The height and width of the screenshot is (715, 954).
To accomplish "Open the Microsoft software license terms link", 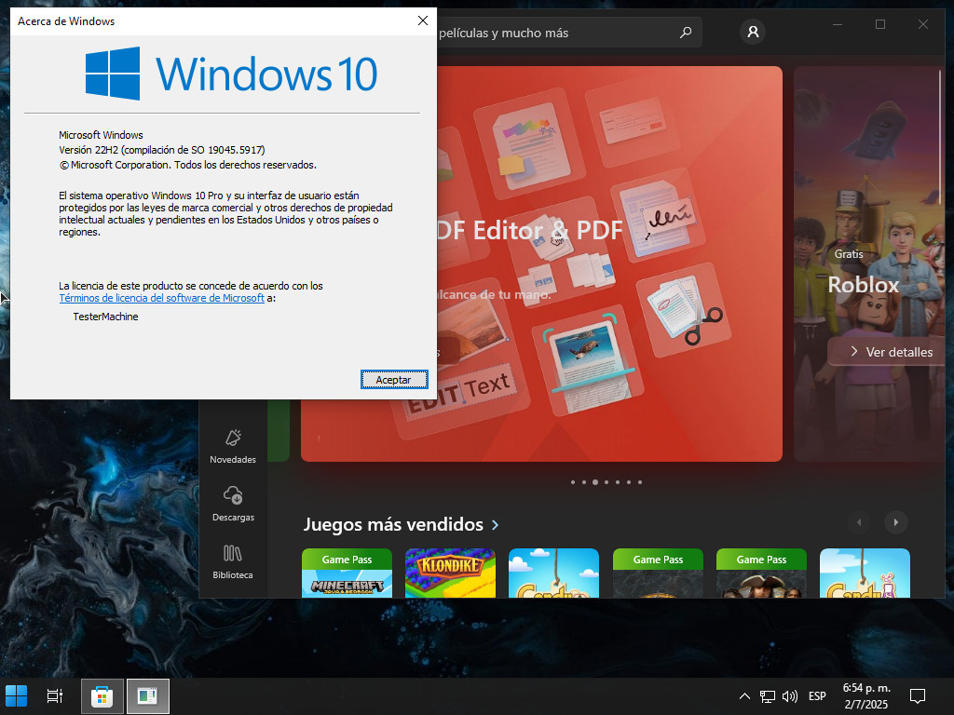I will 161,298.
